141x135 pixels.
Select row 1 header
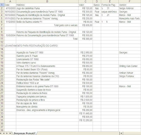[x=2, y=5]
